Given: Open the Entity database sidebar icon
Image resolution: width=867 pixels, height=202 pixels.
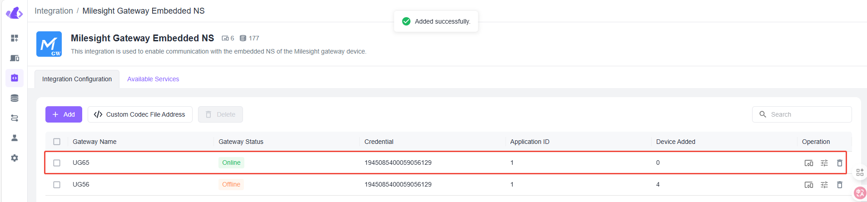Looking at the screenshot, I should [x=15, y=98].
